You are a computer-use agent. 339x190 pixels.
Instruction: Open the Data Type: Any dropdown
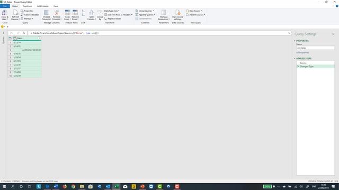112,11
